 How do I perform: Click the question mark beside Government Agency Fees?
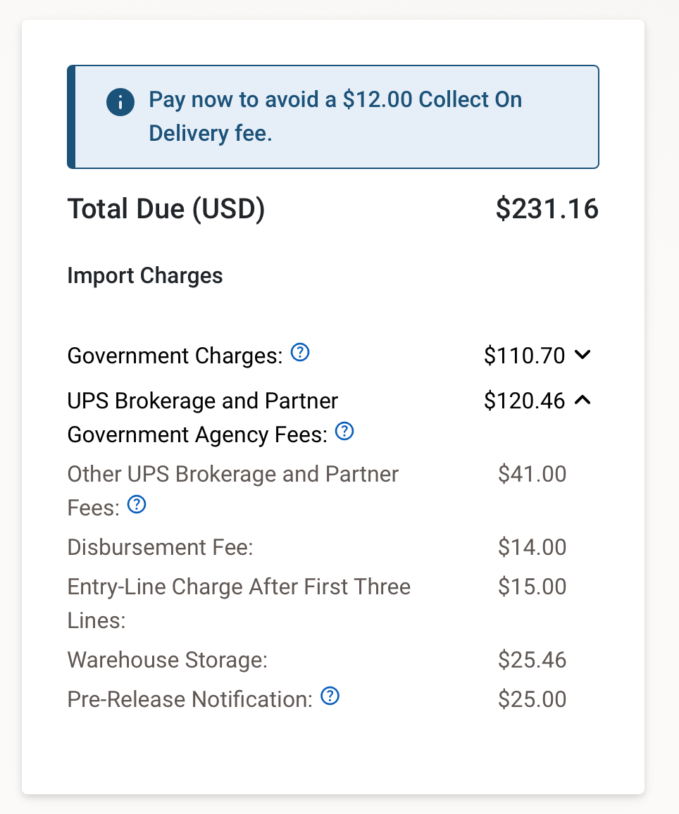click(x=344, y=432)
